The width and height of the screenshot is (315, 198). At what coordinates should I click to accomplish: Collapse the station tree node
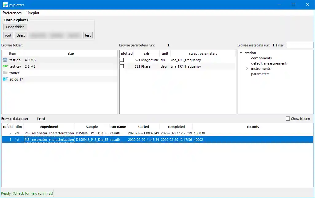click(x=241, y=53)
